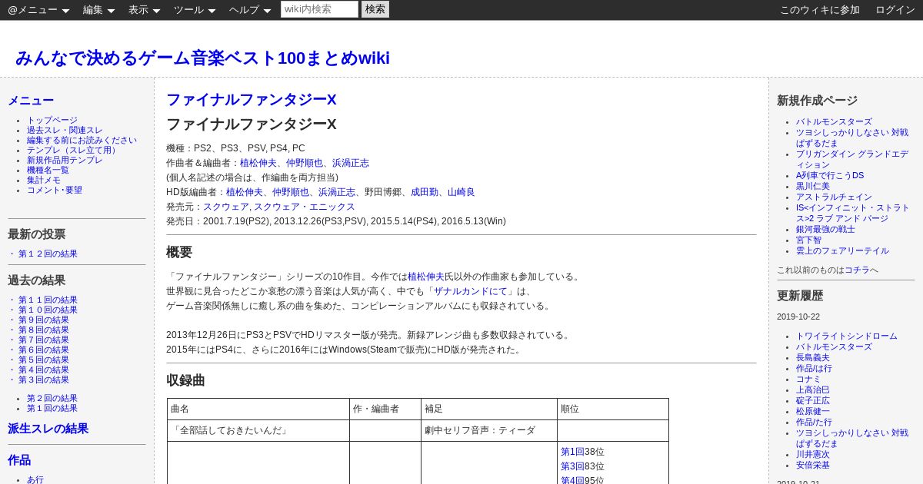
Task: Open 編集する前にお読みください link
Action: pyautogui.click(x=82, y=141)
